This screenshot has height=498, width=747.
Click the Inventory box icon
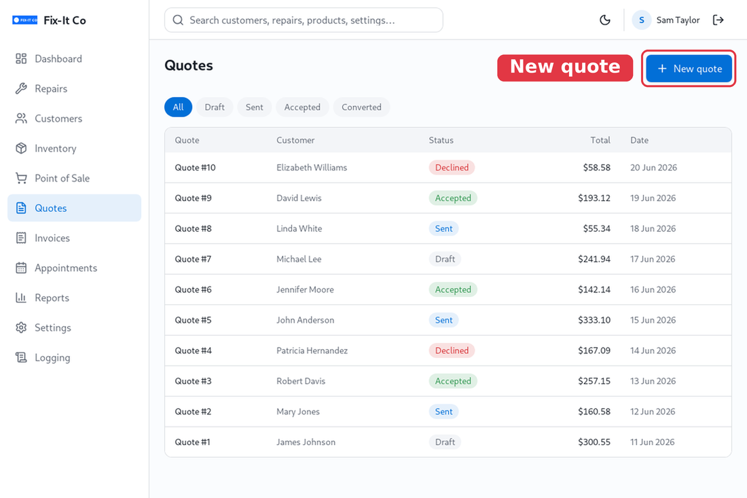pos(21,148)
